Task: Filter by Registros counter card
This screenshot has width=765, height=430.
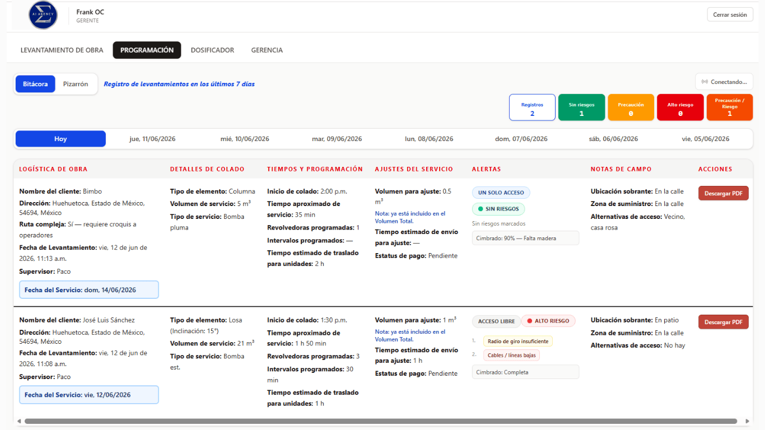Action: (532, 107)
